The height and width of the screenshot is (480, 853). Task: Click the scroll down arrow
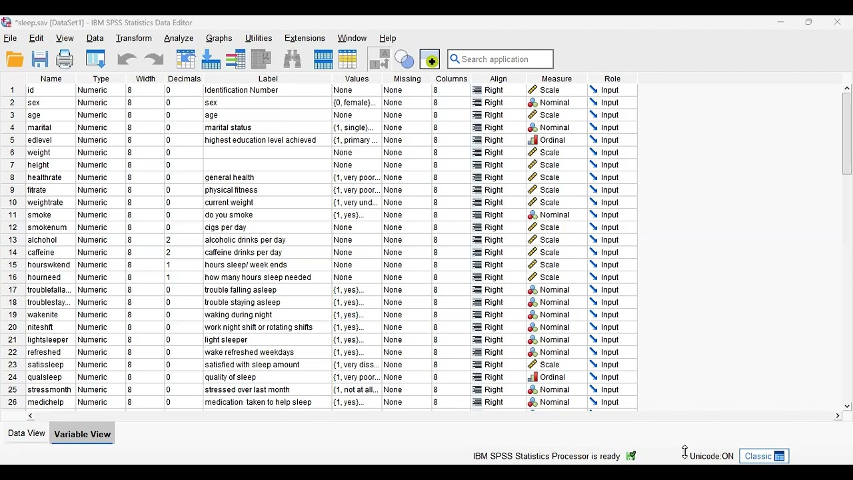point(847,406)
